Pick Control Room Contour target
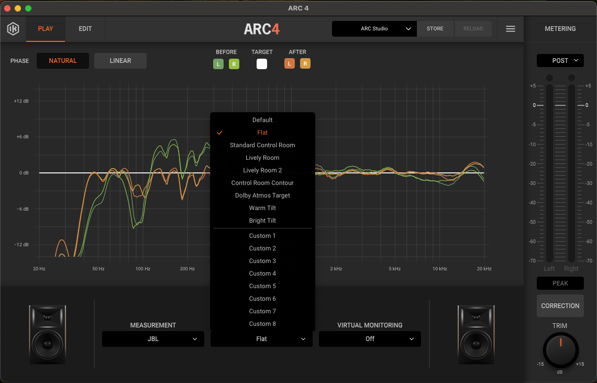 click(262, 183)
